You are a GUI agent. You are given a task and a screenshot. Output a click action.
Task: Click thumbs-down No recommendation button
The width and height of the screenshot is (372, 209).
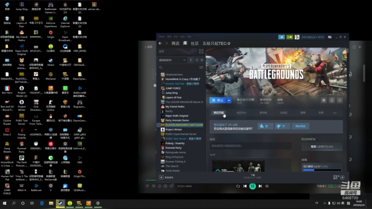tap(282, 126)
